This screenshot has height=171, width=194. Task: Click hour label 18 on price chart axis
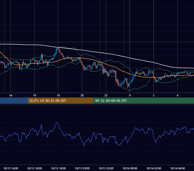coord(58,95)
